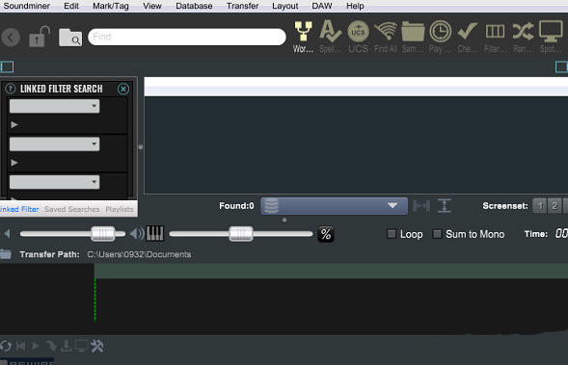Image resolution: width=568 pixels, height=365 pixels.
Task: Click the Che... checkmark toolbar icon
Action: tap(468, 37)
